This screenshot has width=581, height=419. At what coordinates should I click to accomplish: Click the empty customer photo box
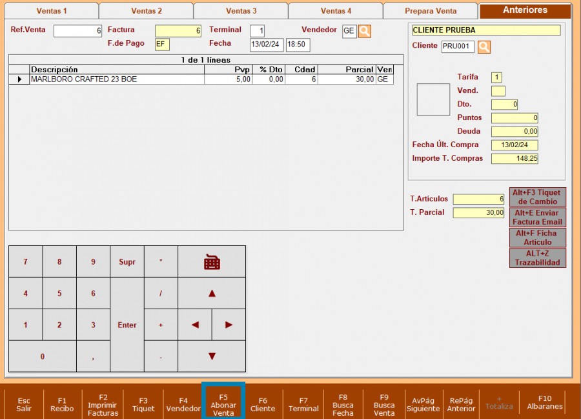click(433, 99)
